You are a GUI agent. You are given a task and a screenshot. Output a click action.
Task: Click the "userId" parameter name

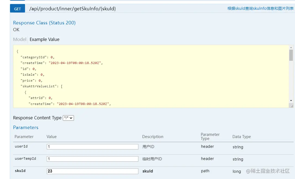point(21,146)
